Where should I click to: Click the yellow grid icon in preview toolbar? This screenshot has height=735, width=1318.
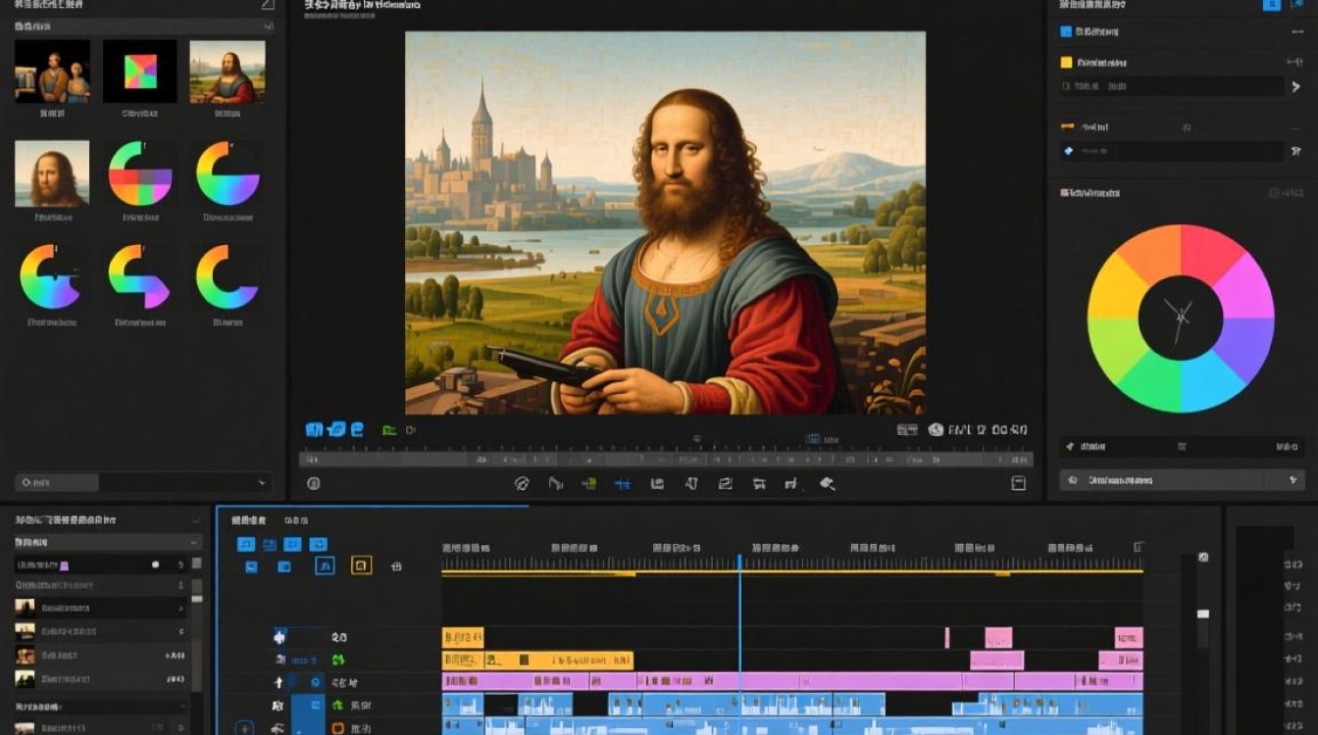pos(588,483)
